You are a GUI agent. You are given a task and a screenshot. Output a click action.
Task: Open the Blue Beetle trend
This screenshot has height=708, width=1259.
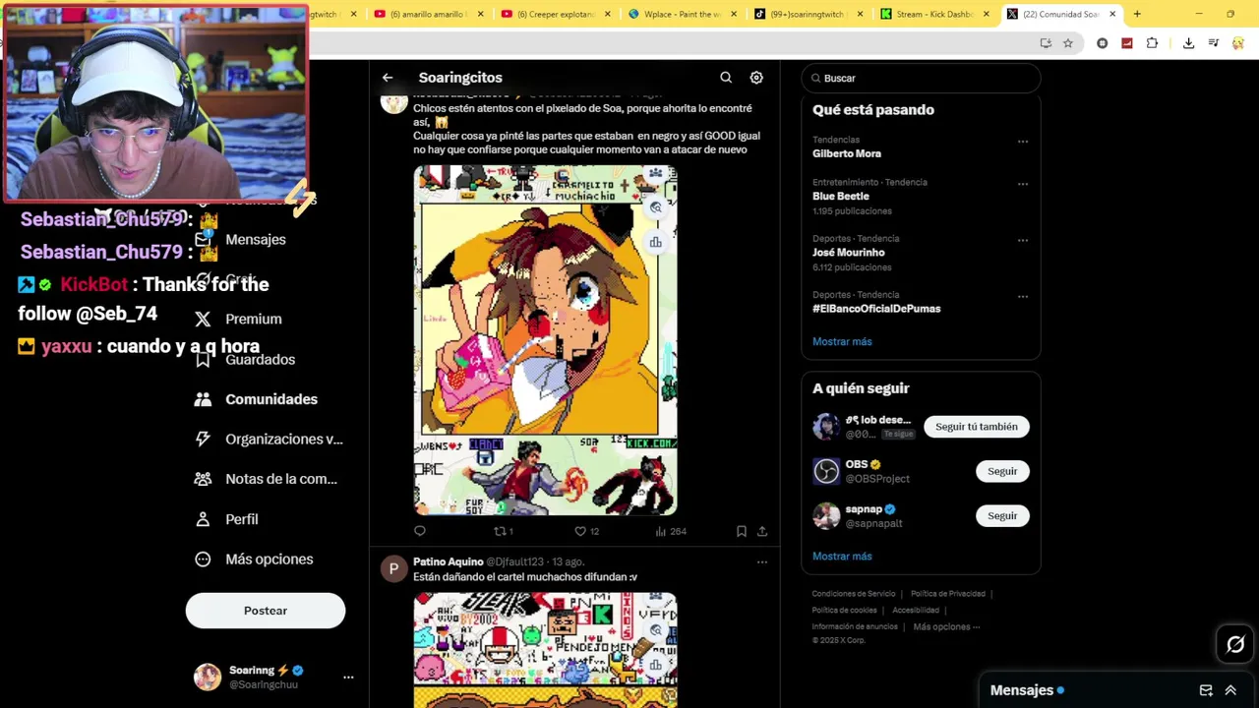[x=841, y=196]
